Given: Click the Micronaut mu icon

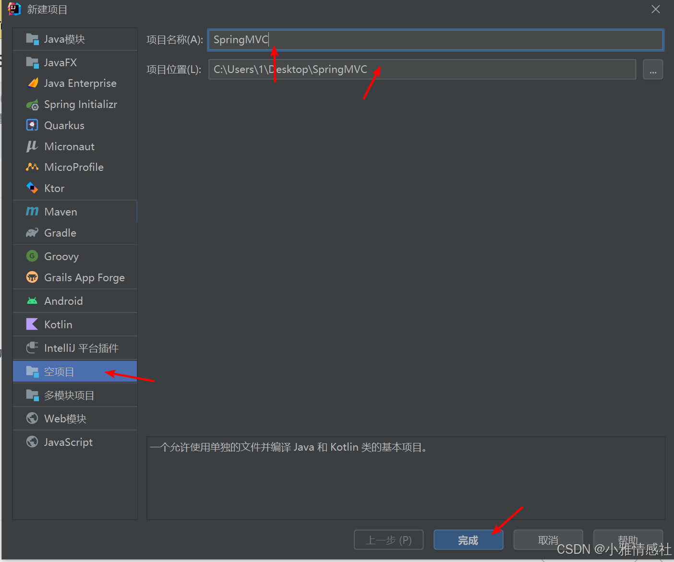Looking at the screenshot, I should coord(32,146).
